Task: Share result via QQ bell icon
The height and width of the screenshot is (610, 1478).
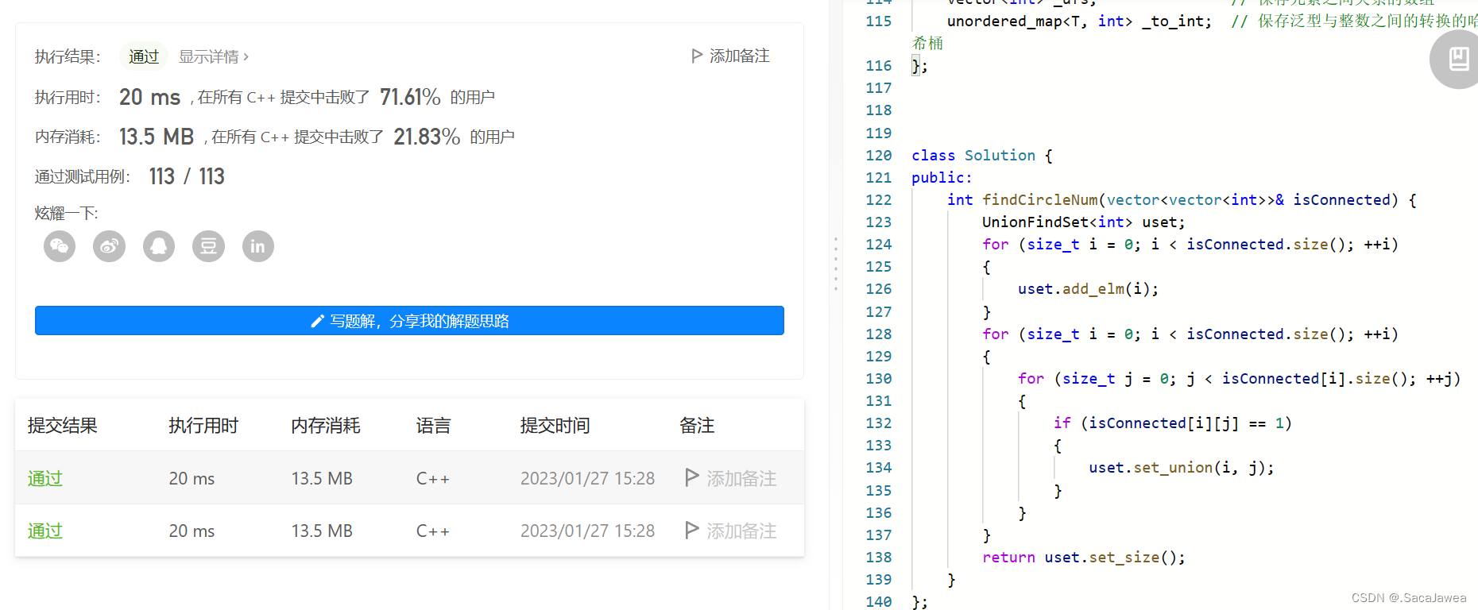Action: [159, 246]
